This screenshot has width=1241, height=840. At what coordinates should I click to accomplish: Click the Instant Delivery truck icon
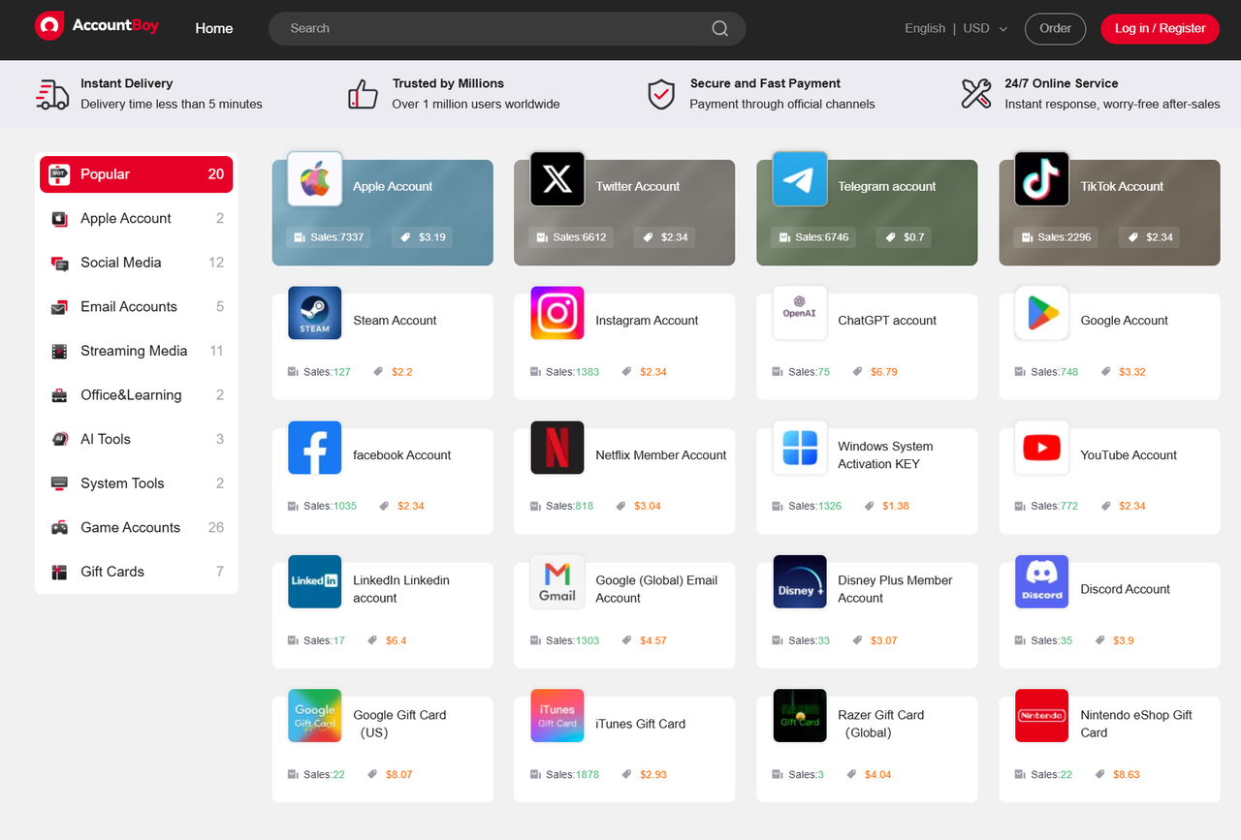[52, 94]
